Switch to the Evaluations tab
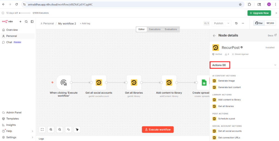The image size is (279, 141). (x=171, y=29)
